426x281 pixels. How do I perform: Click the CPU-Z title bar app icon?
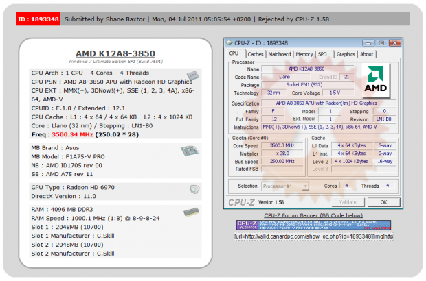pyautogui.click(x=229, y=43)
